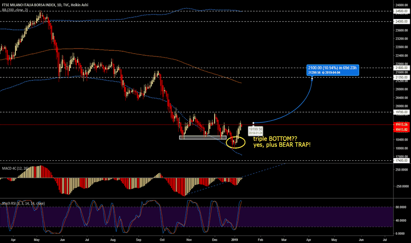The image size is (411, 243).
Task: Click the 22800.00 price axis value
Action: (x=401, y=47)
